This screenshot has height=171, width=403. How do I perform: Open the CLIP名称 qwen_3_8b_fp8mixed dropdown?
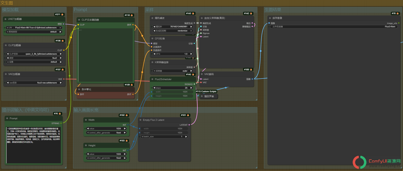[34, 54]
